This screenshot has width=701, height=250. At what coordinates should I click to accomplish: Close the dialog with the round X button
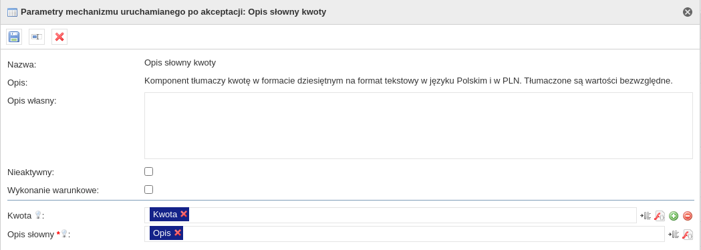[x=688, y=12]
